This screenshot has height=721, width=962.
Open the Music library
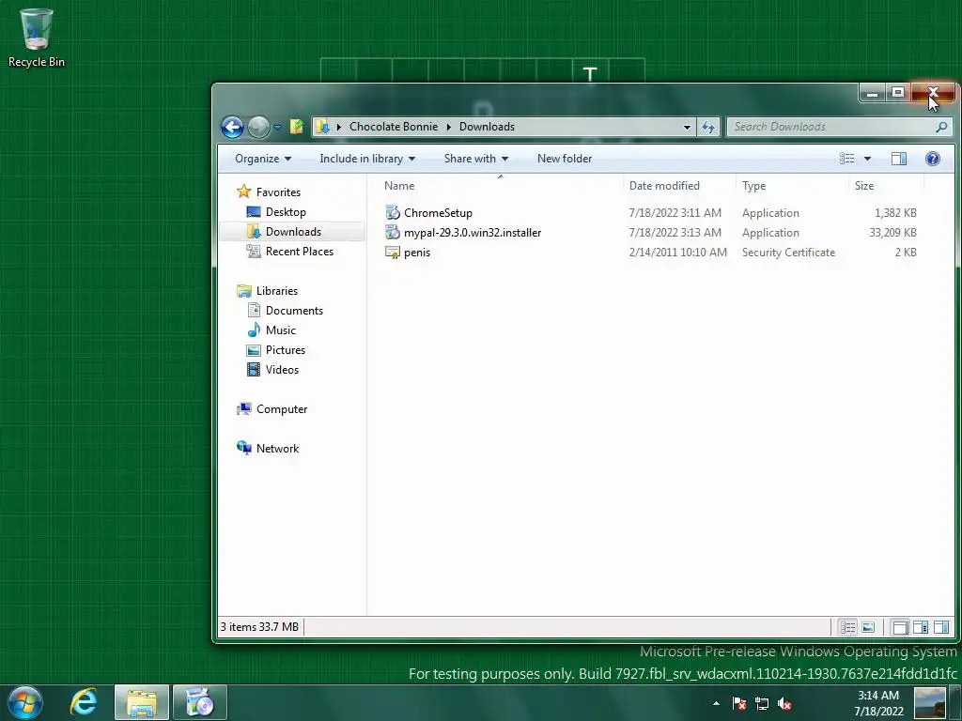[x=280, y=330]
